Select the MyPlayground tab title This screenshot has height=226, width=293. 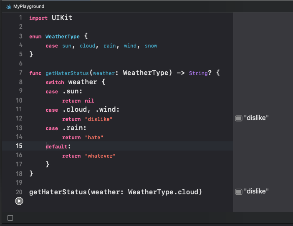29,6
